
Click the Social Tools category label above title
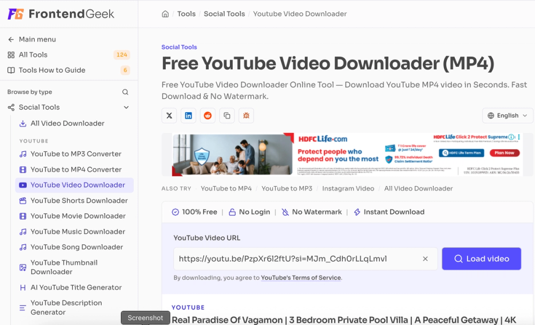179,48
